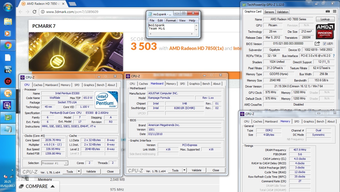Switch to the GPU-Z Sensors tab
This screenshot has height=192, width=340.
click(269, 12)
